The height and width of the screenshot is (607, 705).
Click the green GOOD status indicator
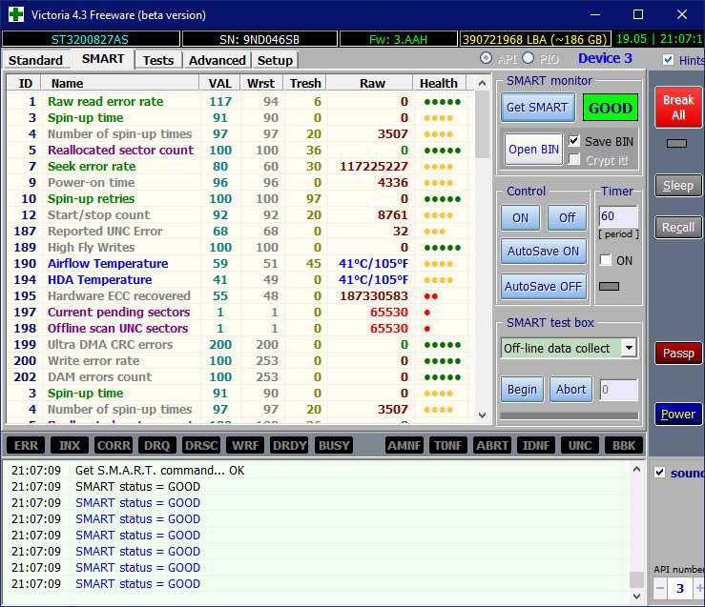click(611, 108)
